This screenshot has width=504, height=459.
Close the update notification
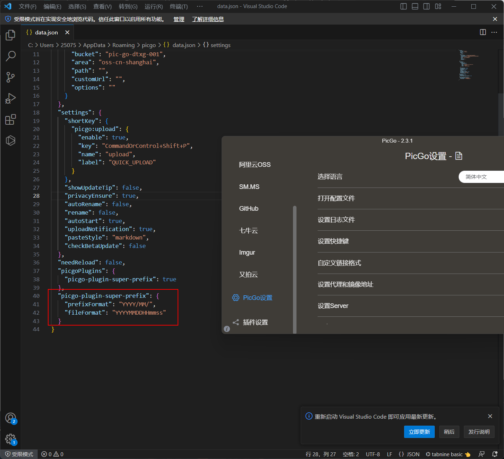point(490,416)
